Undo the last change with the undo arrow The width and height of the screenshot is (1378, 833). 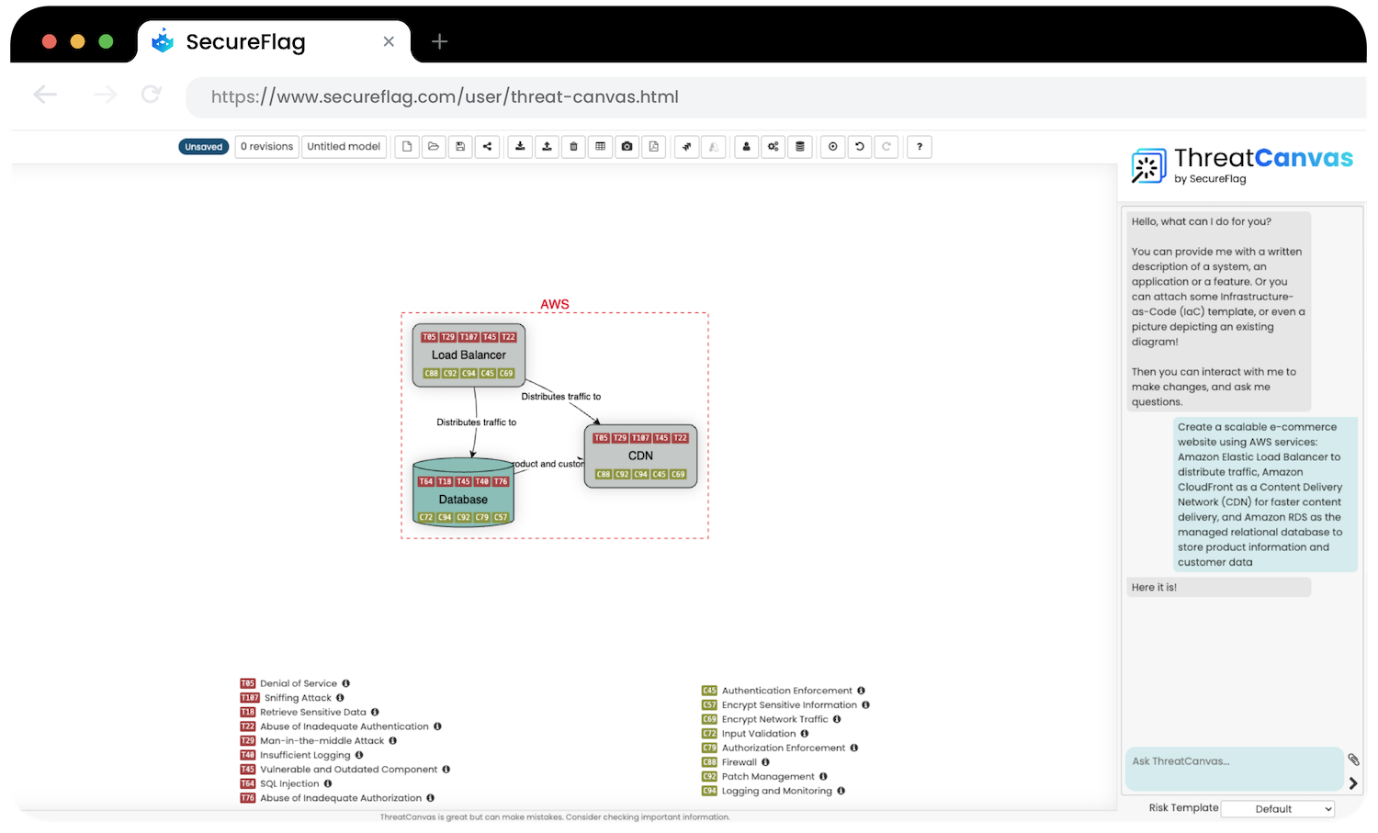[859, 147]
